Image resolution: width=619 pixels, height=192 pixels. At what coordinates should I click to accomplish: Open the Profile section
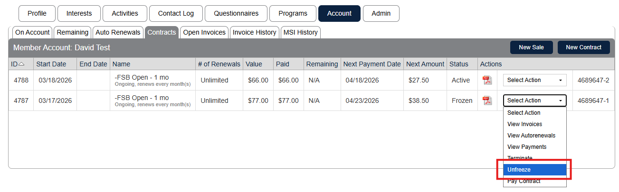(37, 13)
